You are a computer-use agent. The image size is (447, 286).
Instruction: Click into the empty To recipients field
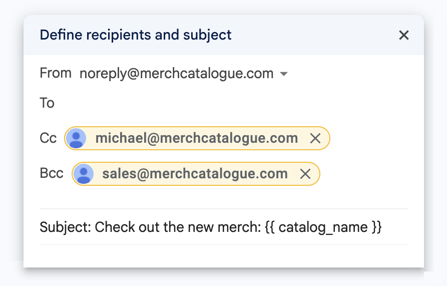231,103
